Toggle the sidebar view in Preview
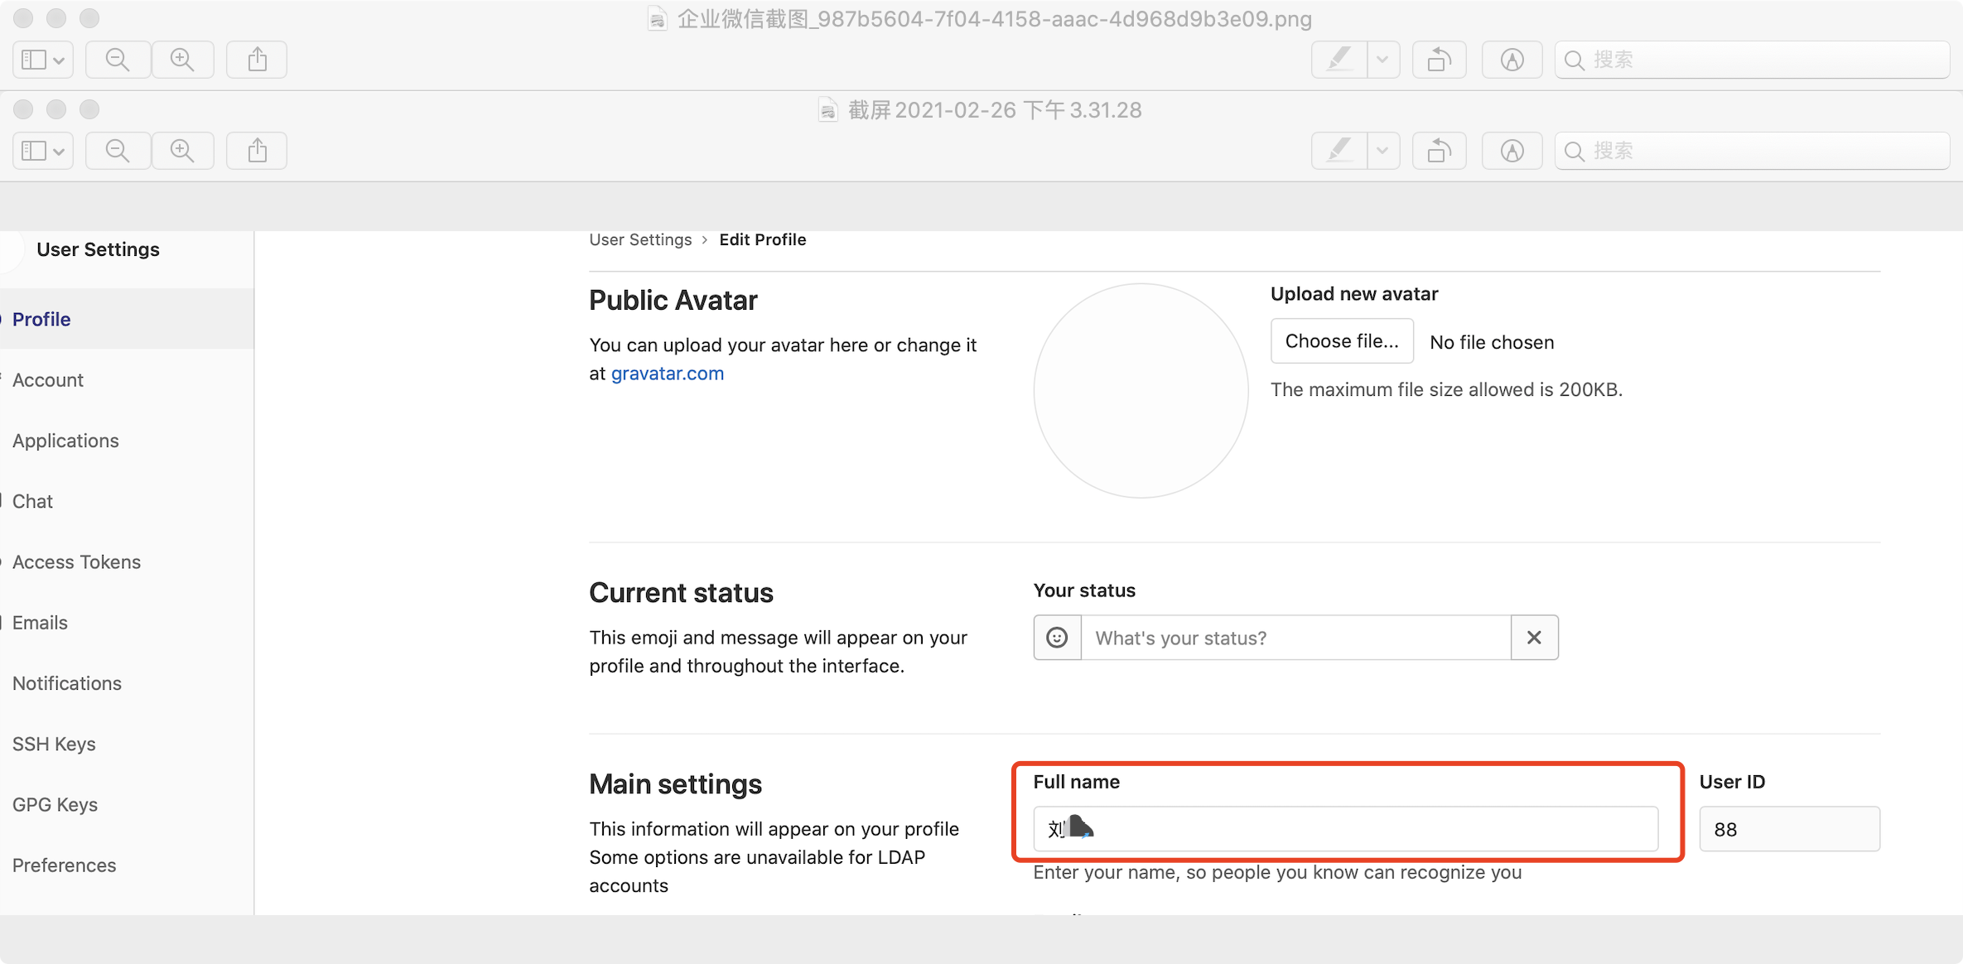1963x964 pixels. click(x=35, y=59)
